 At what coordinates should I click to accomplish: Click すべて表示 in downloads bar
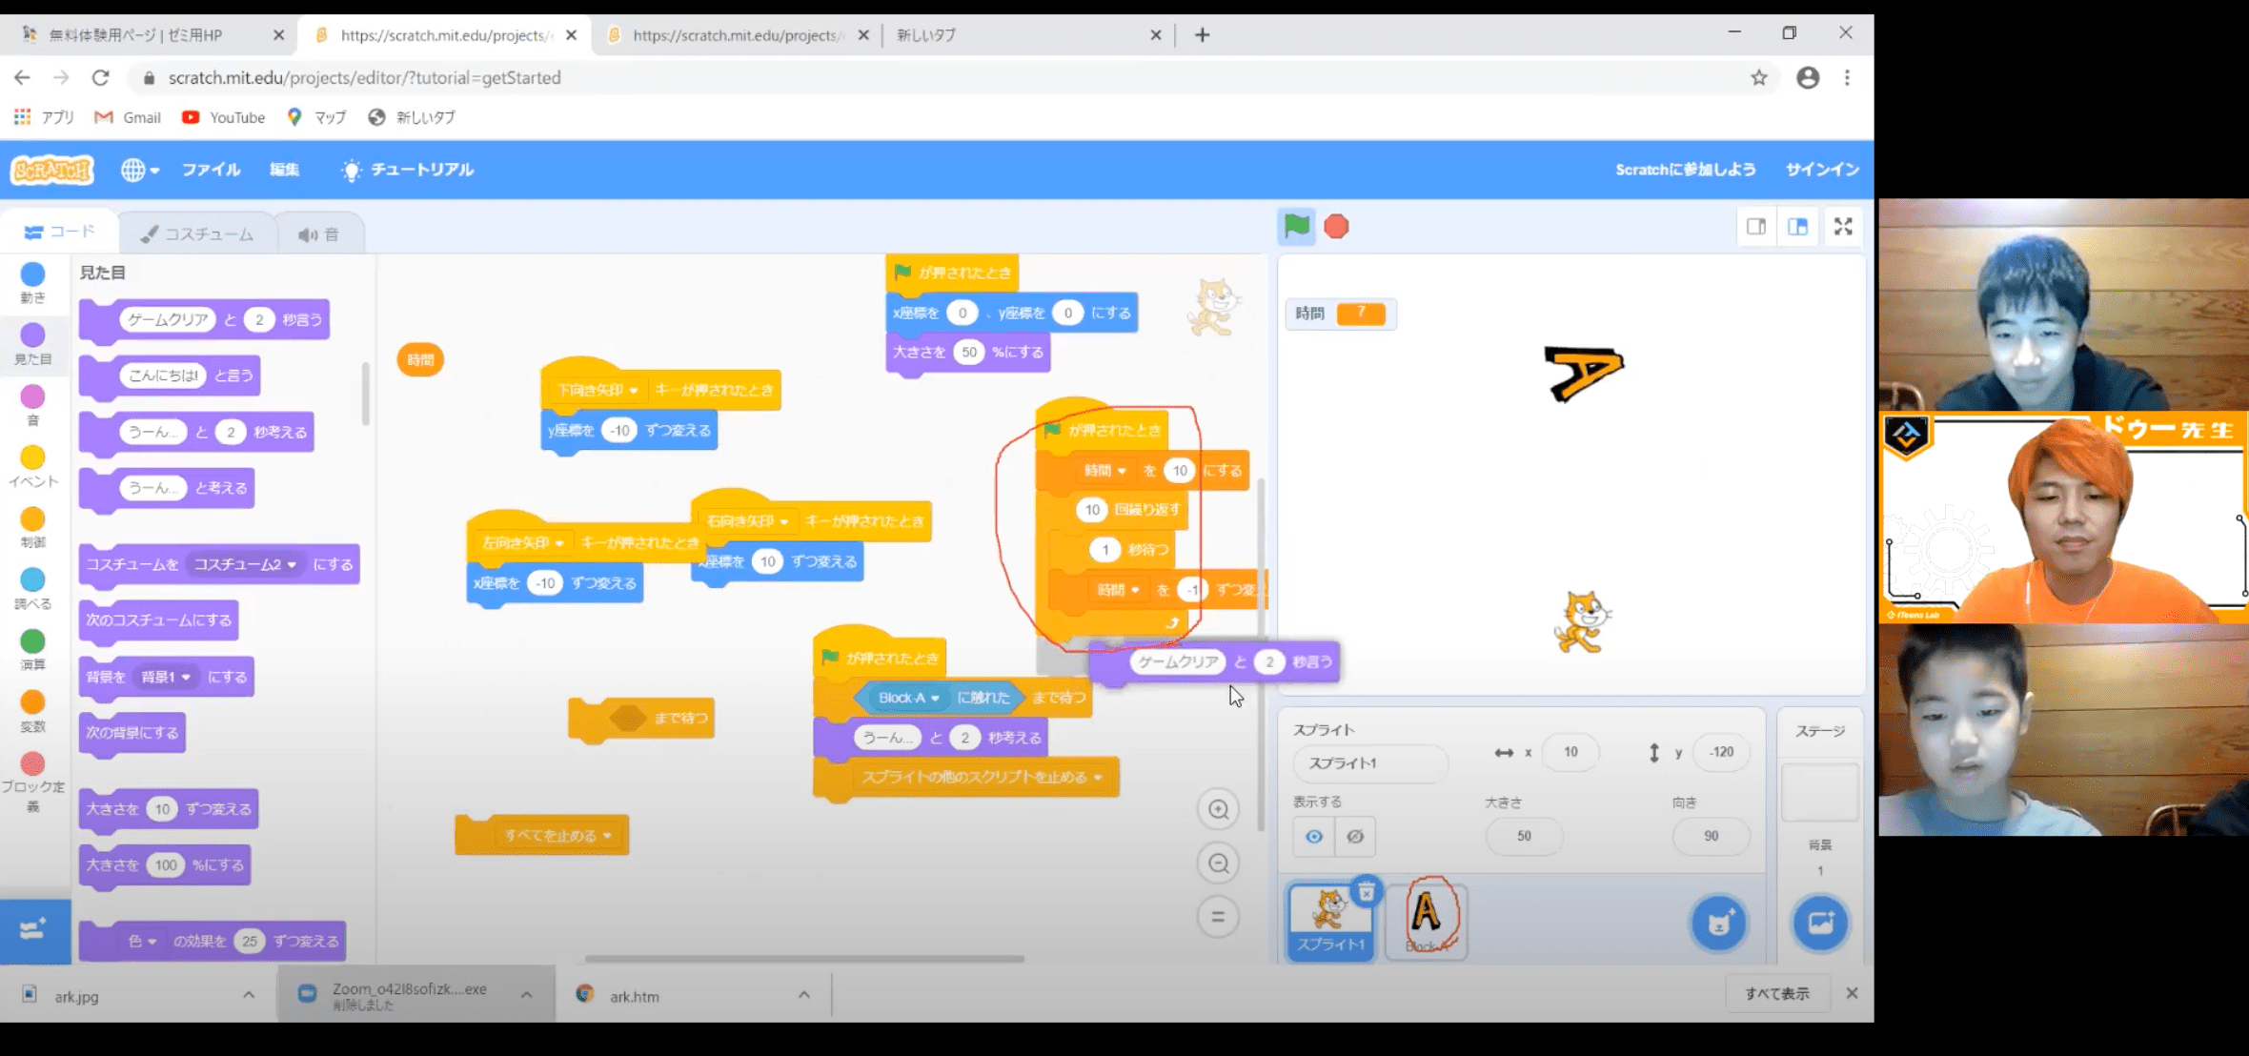tap(1776, 994)
